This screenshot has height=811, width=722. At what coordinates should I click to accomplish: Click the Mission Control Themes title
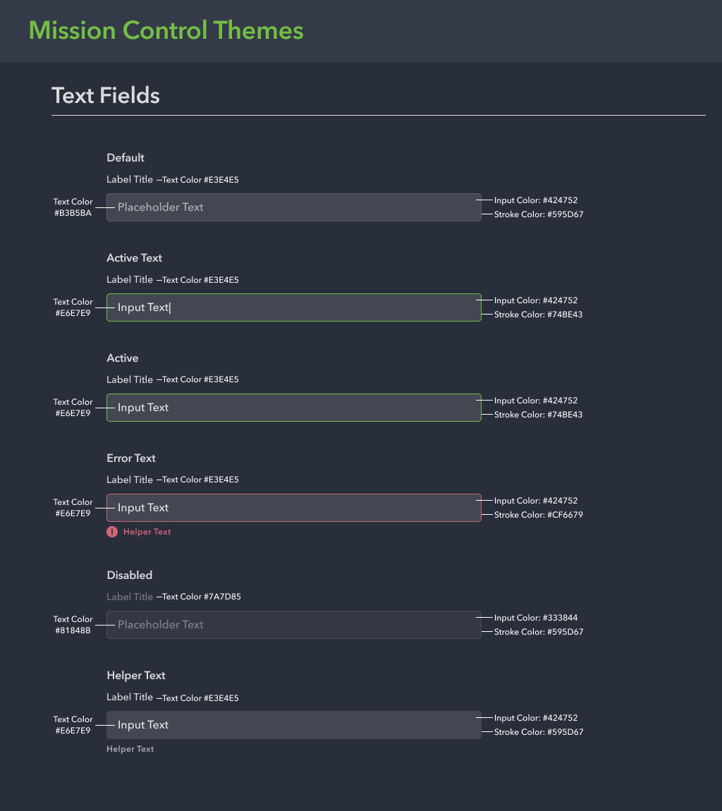point(166,30)
